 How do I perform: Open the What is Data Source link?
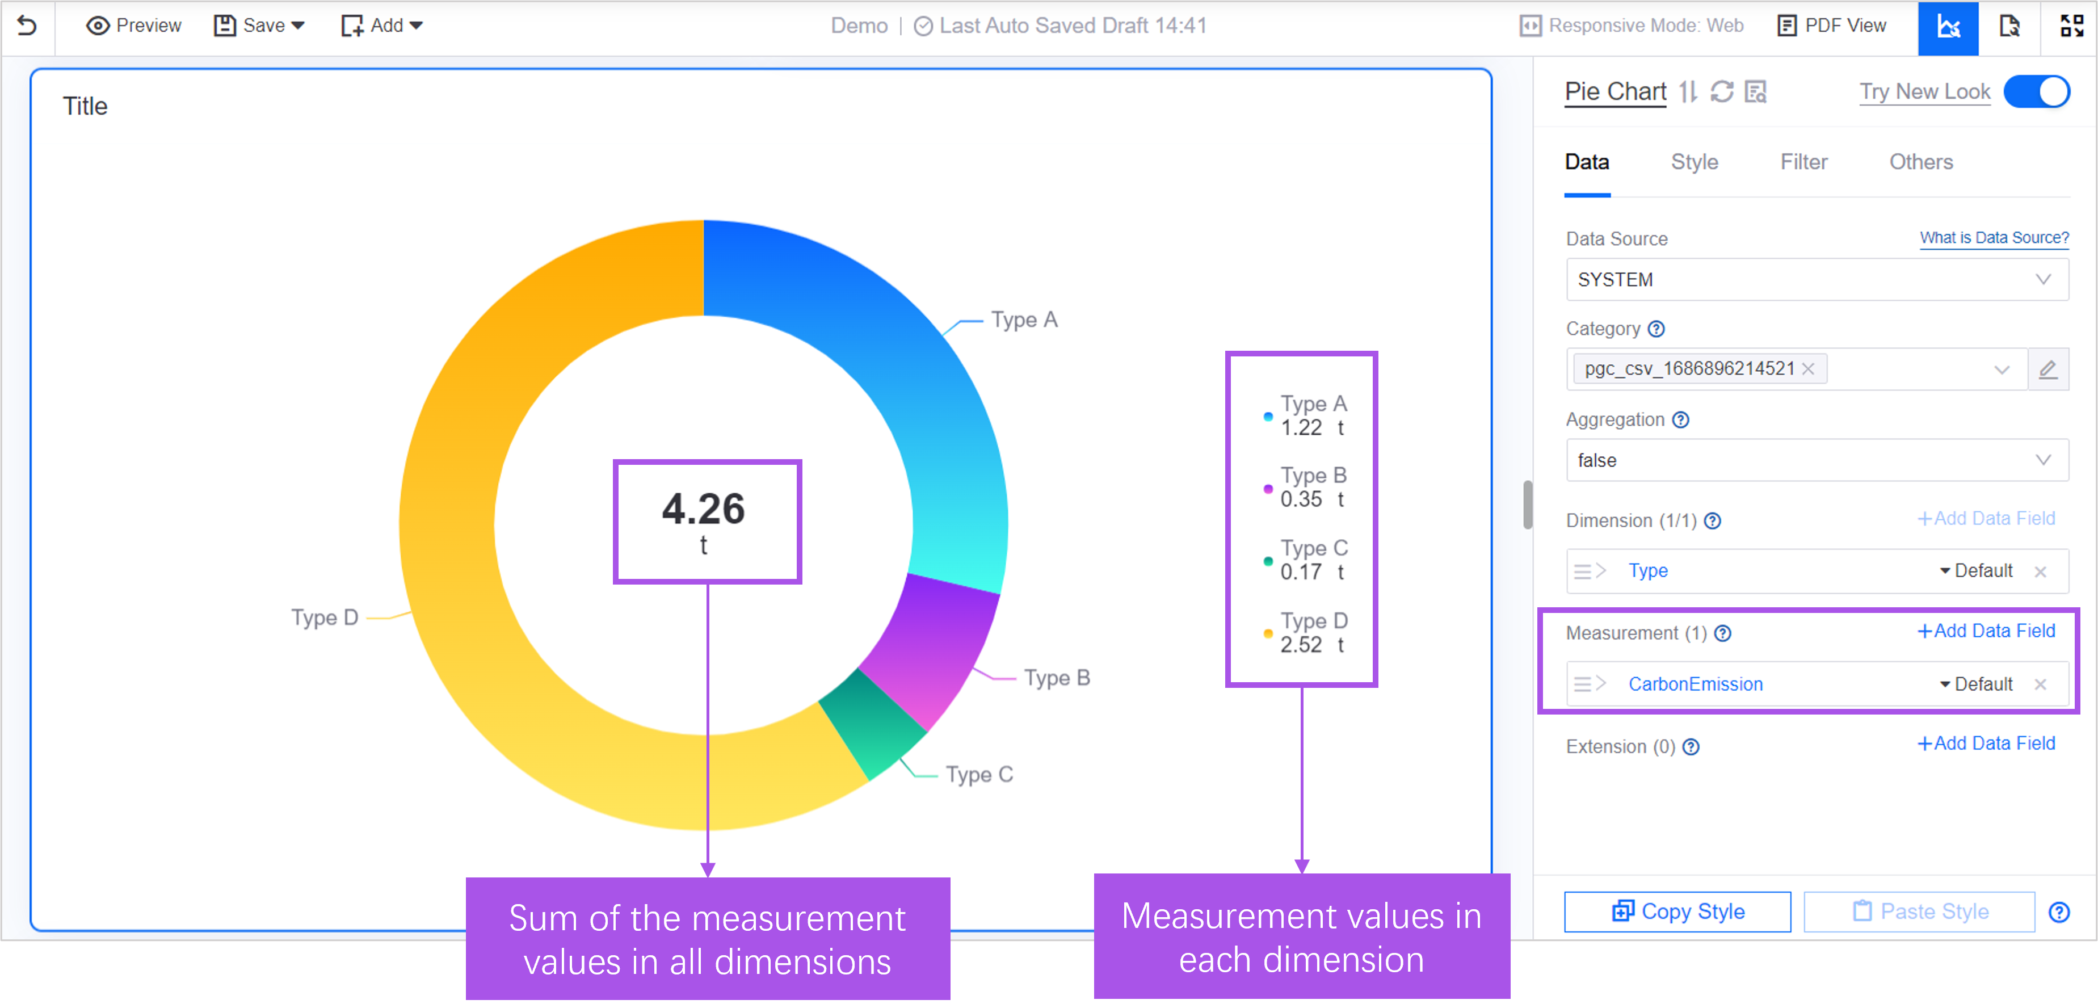1994,238
